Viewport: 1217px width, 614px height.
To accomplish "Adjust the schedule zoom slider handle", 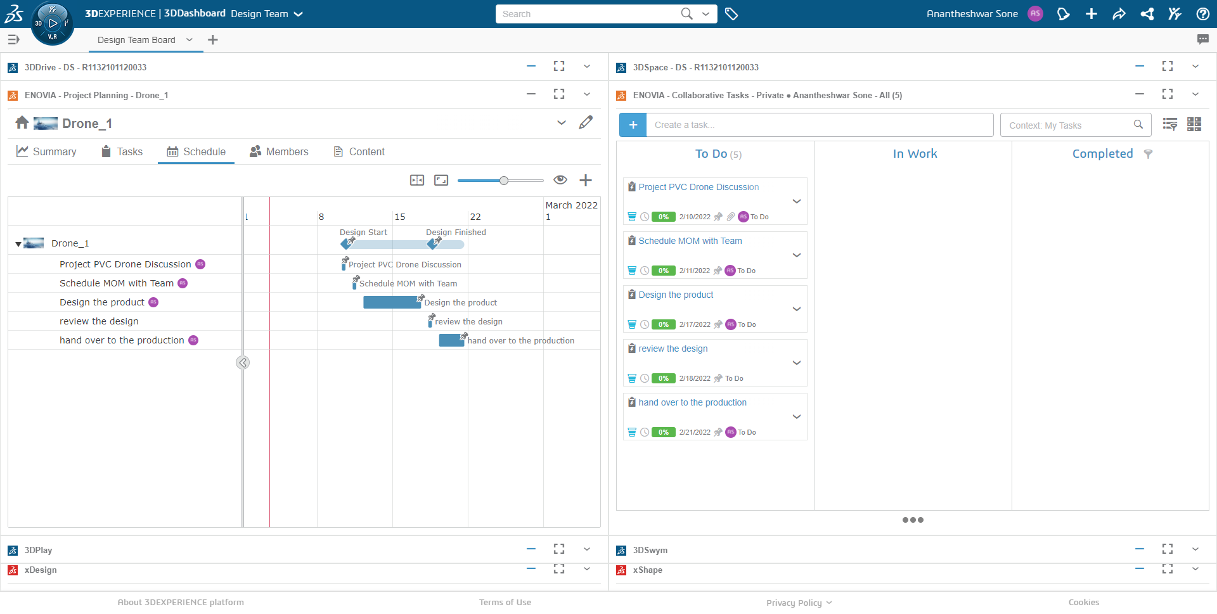I will coord(504,181).
